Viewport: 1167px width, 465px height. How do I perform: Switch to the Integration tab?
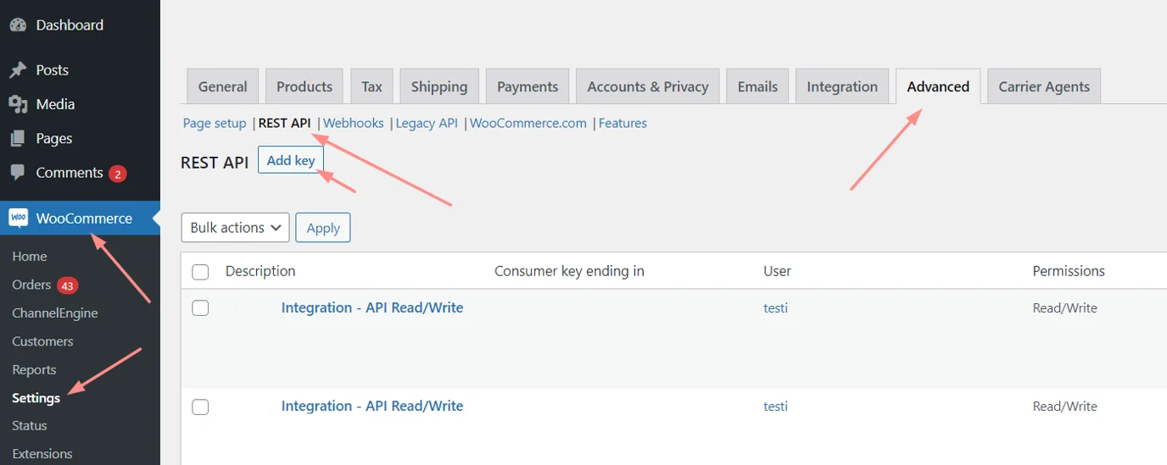(842, 86)
